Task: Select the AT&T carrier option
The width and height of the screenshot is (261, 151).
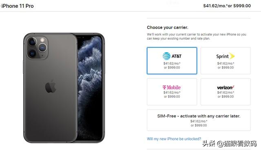Action: point(172,61)
